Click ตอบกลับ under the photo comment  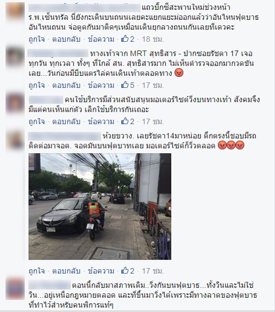point(66,271)
